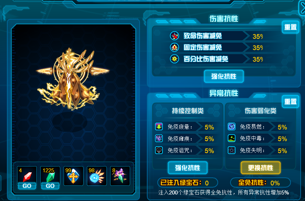Reset the 异常抗性 section with 重置
The image size is (305, 201).
(290, 101)
